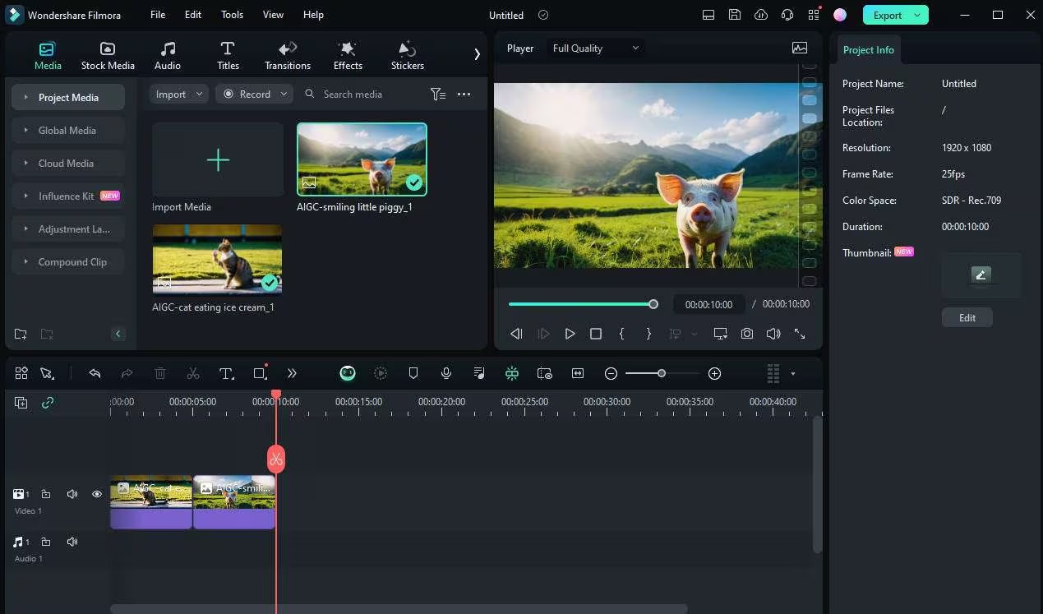Take a snapshot with the camera icon
Screen dimensions: 1043x614
coord(746,334)
